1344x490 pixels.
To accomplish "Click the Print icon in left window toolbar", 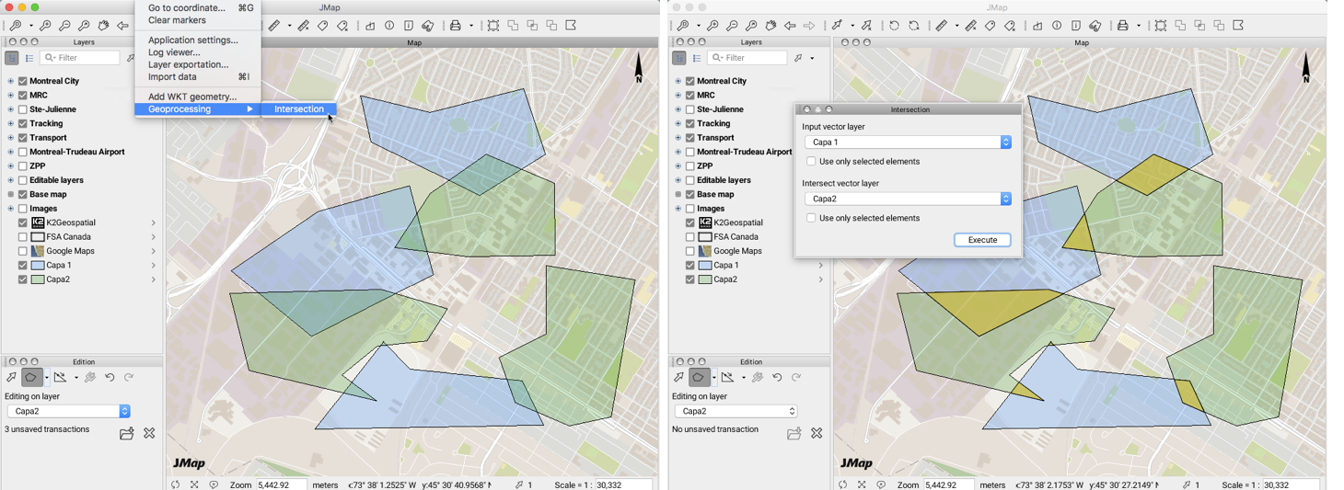I will pos(456,26).
